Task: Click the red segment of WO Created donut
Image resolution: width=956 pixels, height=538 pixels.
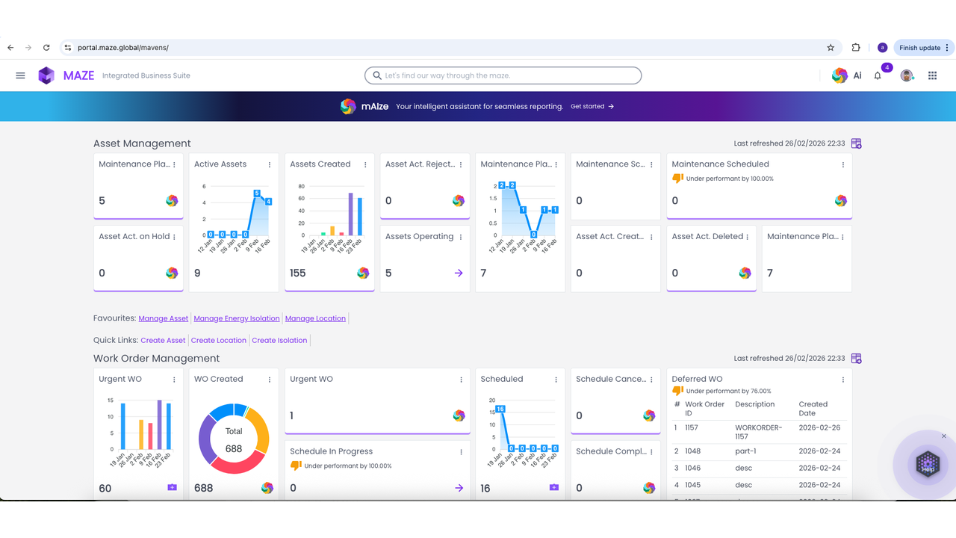Action: (x=236, y=466)
